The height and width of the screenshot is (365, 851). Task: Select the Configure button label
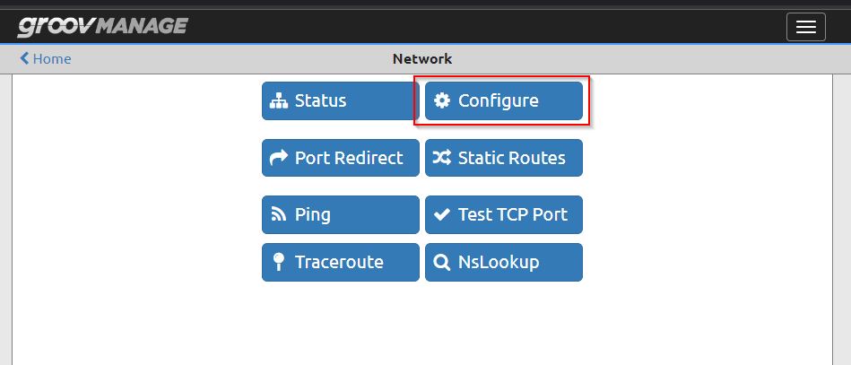click(499, 100)
